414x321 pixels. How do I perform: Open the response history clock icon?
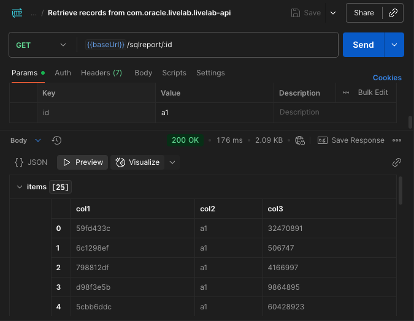pyautogui.click(x=56, y=140)
